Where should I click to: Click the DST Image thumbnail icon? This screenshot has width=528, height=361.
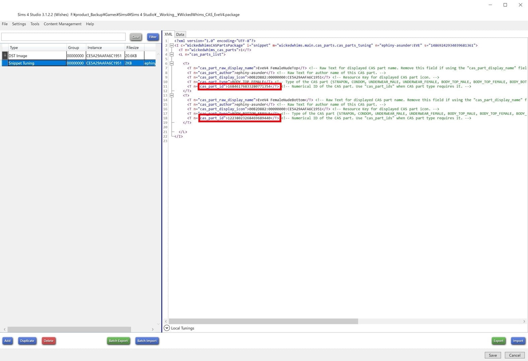coord(5,55)
